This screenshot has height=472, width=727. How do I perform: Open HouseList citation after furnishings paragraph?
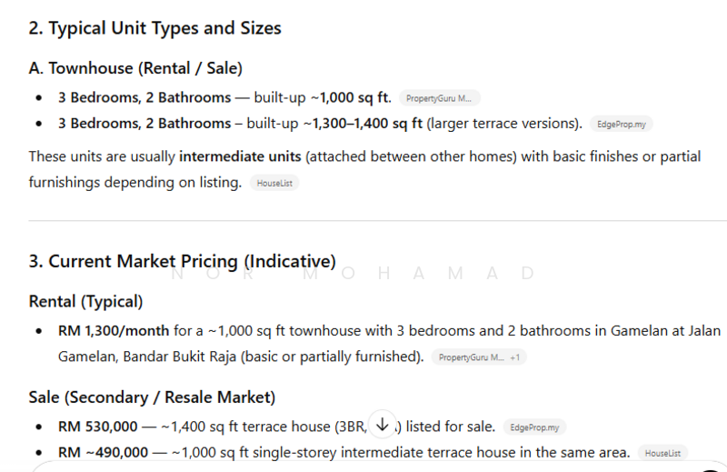pos(274,183)
